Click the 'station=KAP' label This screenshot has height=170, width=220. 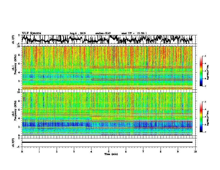pyautogui.click(x=103, y=33)
